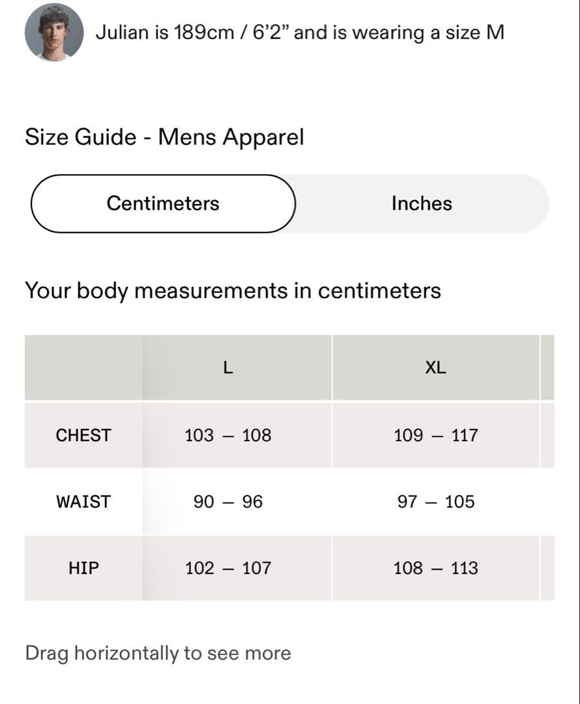This screenshot has width=580, height=704.
Task: Click the 'Drag horizontally to see more' hint
Action: pos(158,653)
